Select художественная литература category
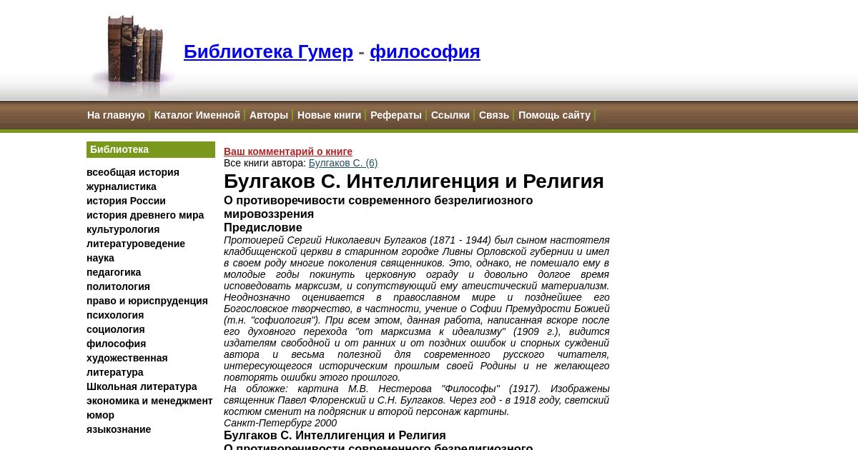The width and height of the screenshot is (858, 450). click(127, 365)
